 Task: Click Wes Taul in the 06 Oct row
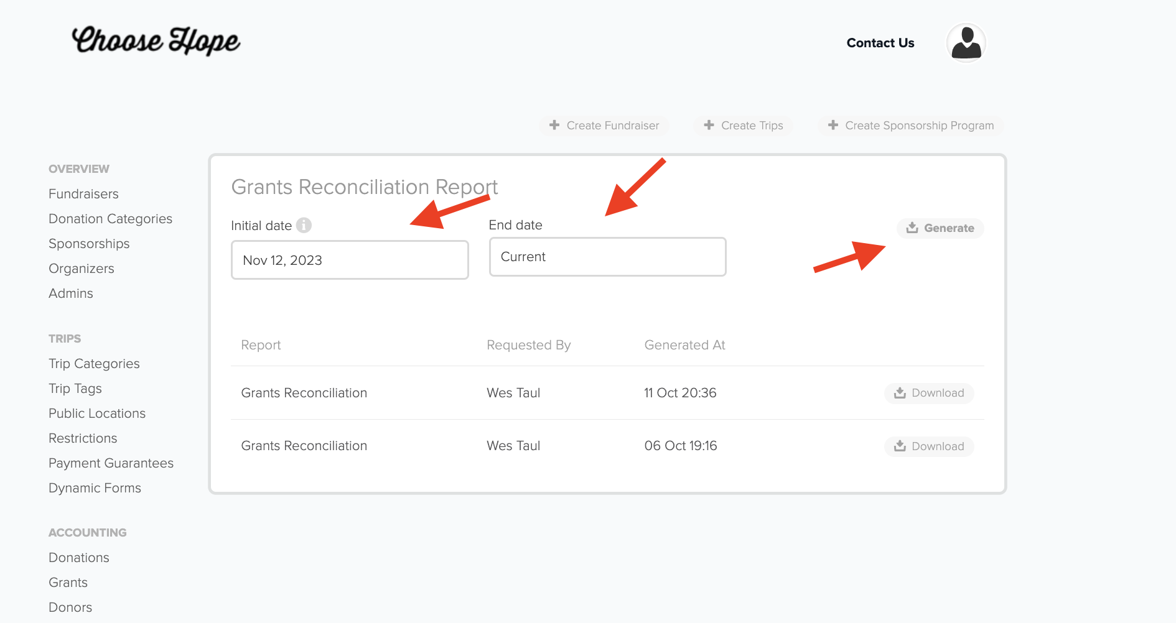coord(513,446)
